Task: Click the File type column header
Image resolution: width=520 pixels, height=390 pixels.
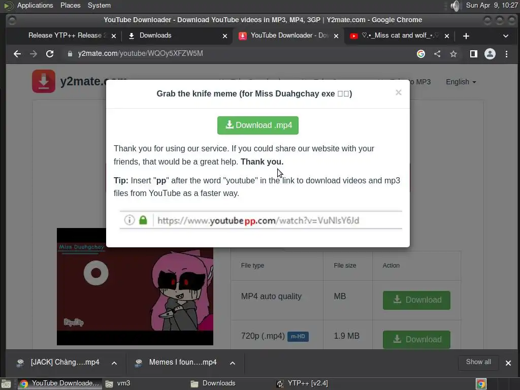Action: [252, 266]
